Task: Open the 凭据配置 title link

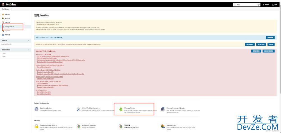Action: (127, 125)
